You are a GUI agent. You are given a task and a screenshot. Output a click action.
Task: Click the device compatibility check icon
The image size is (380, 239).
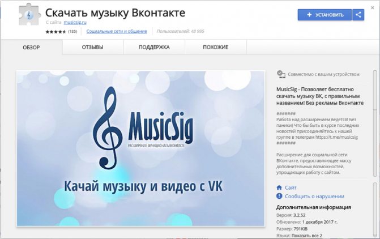281,74
